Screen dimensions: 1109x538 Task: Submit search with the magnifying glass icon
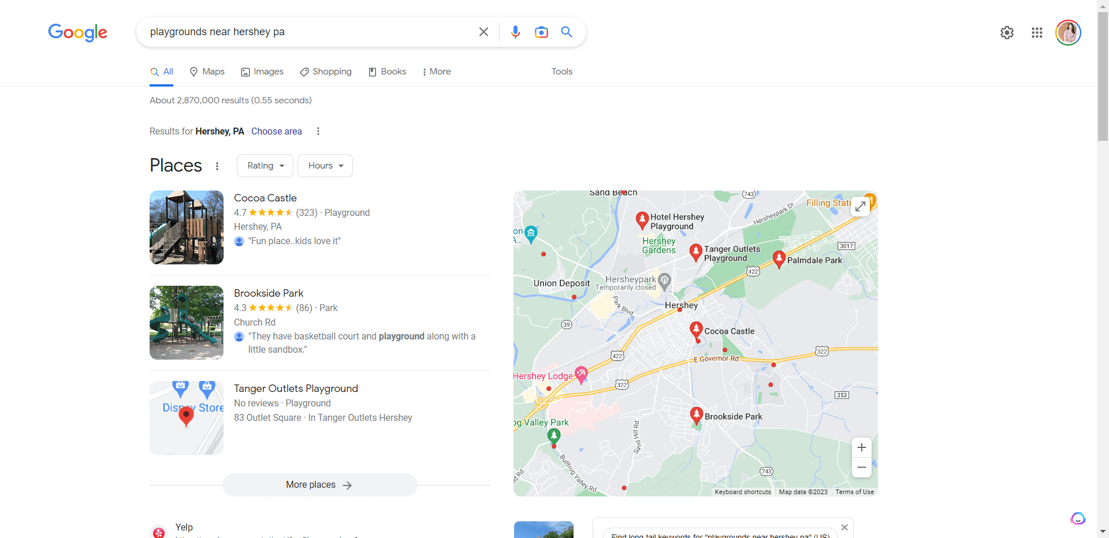click(567, 32)
